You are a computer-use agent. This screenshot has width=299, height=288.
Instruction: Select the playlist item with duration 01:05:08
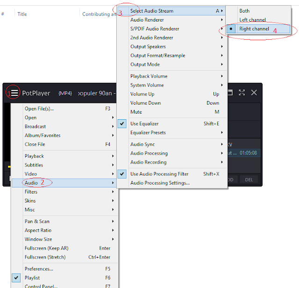[x=244, y=153]
